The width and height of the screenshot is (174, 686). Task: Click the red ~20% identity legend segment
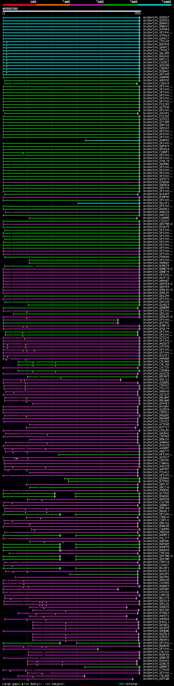(x=20, y=5)
